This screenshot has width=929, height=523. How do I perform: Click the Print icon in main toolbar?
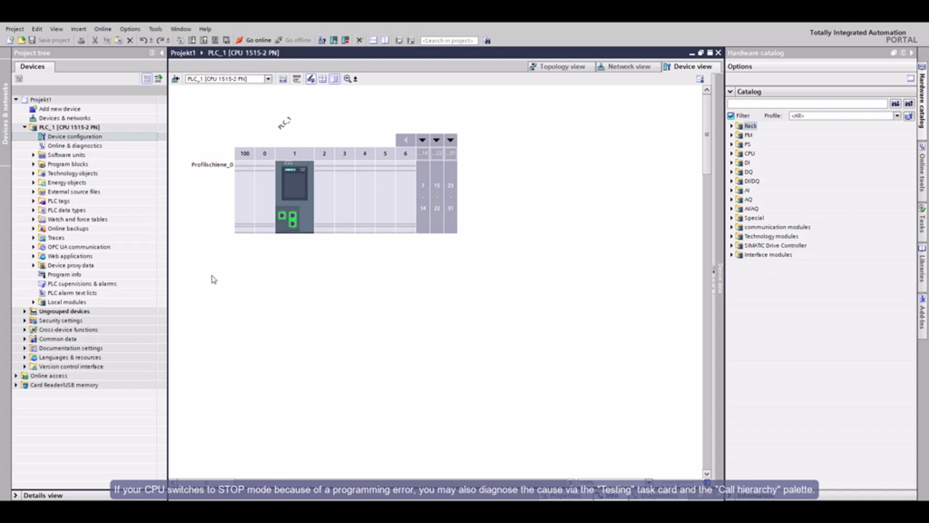pyautogui.click(x=81, y=41)
